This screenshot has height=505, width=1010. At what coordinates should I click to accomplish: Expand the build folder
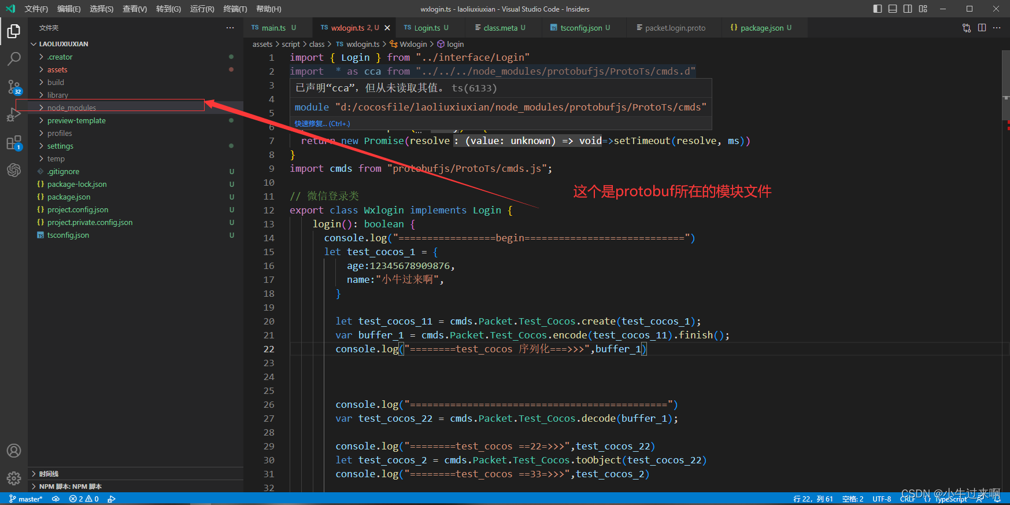pos(135,82)
